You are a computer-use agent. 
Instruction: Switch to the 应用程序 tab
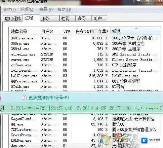coord(13,18)
